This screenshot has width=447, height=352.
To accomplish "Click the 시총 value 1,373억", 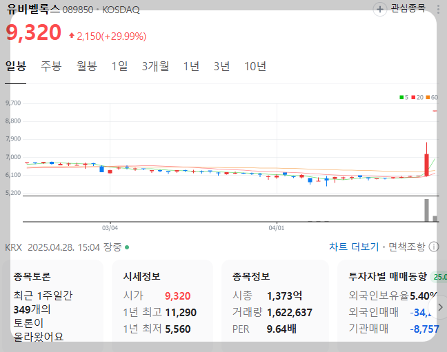I will (284, 296).
